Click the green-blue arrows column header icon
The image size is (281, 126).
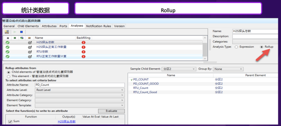22,38
